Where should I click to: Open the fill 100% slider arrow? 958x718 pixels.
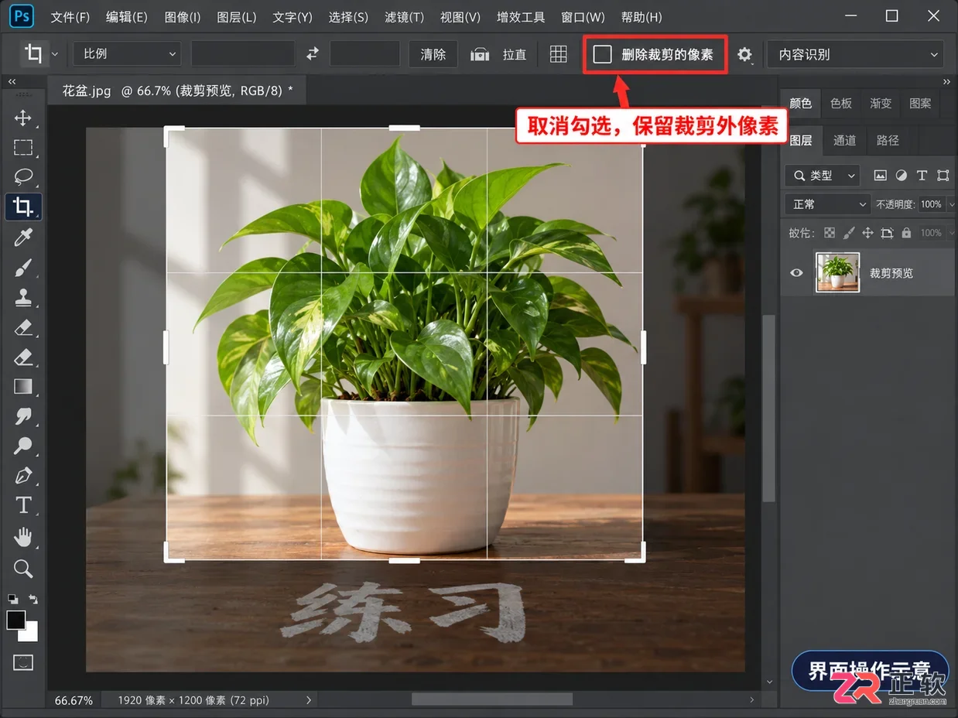pyautogui.click(x=951, y=233)
